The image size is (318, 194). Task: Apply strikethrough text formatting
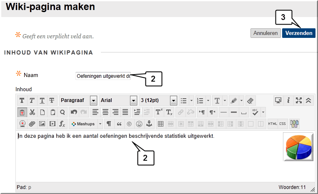point(52,100)
